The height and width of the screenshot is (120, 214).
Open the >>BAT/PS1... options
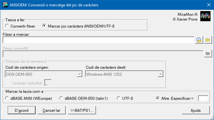82,110
